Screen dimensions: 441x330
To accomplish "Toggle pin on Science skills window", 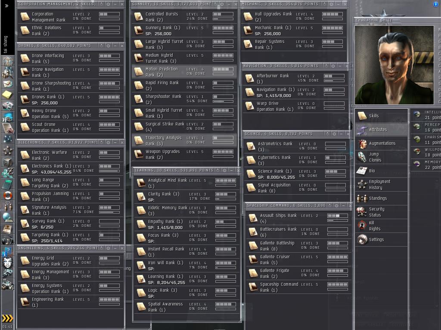I will click(328, 134).
